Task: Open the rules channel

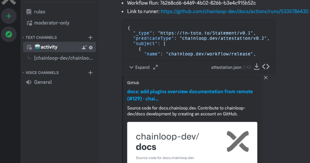Action: 40,12
